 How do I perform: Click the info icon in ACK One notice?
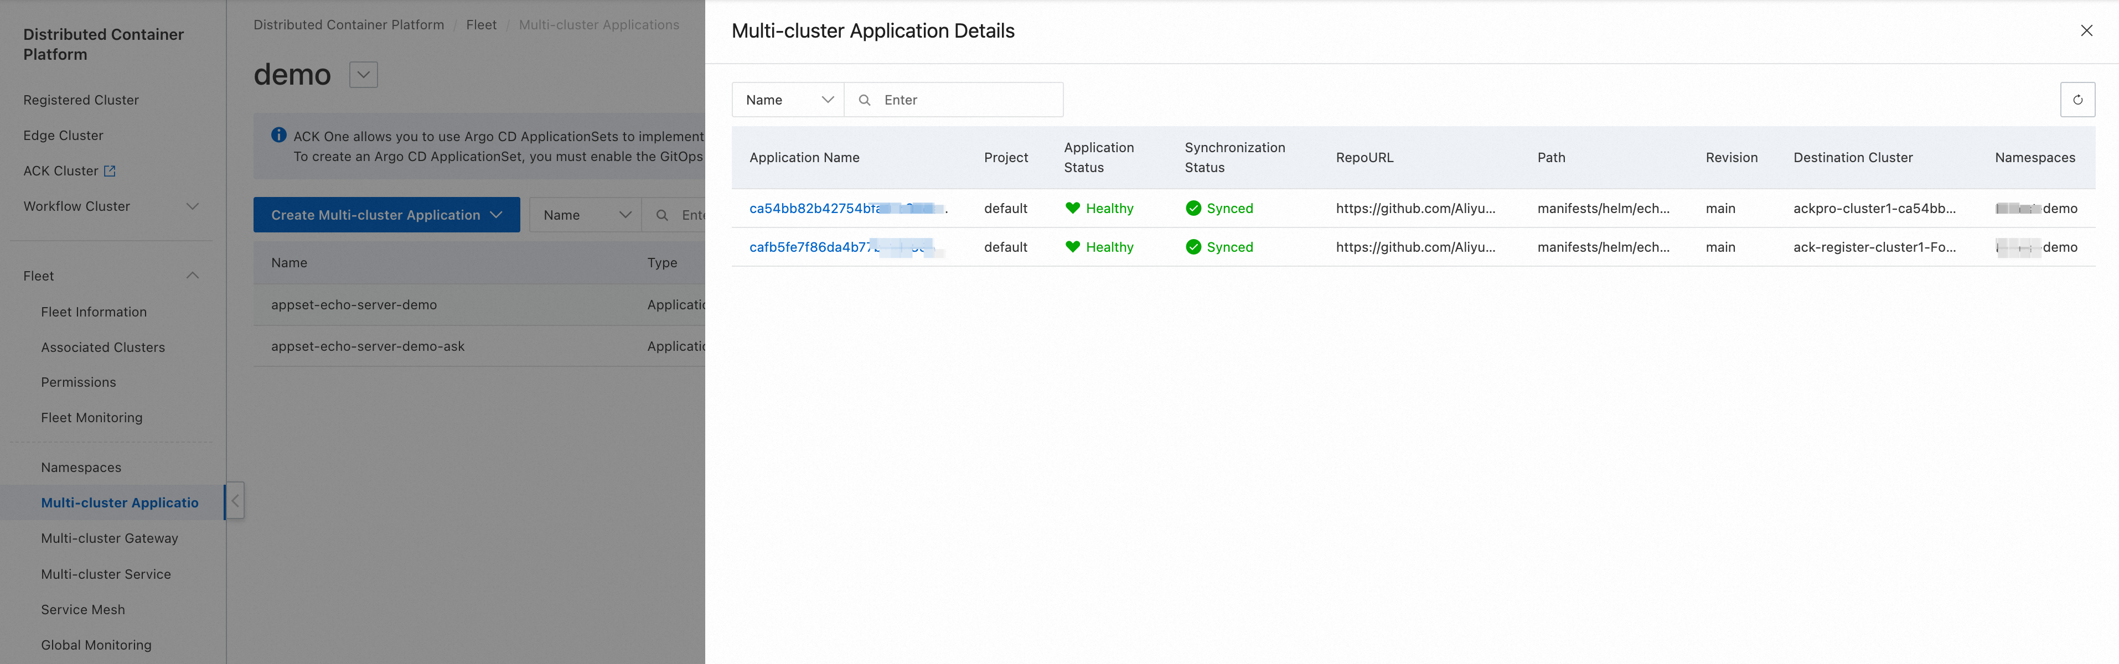279,136
